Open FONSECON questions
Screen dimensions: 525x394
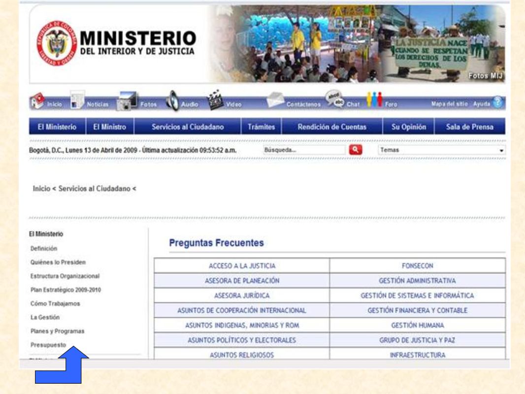[418, 266]
